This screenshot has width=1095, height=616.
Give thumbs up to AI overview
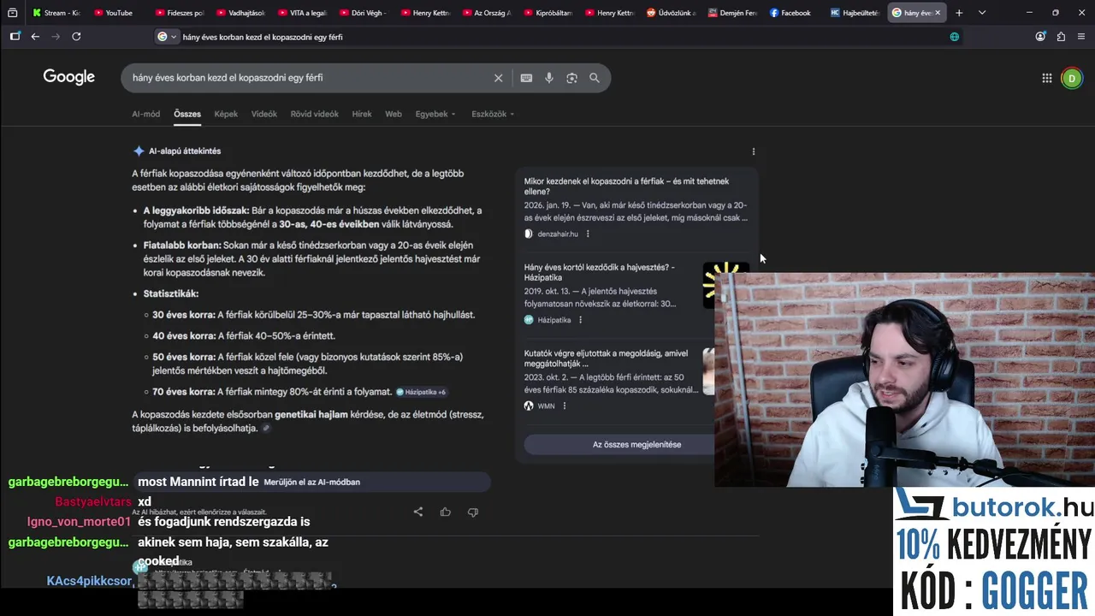click(x=446, y=512)
